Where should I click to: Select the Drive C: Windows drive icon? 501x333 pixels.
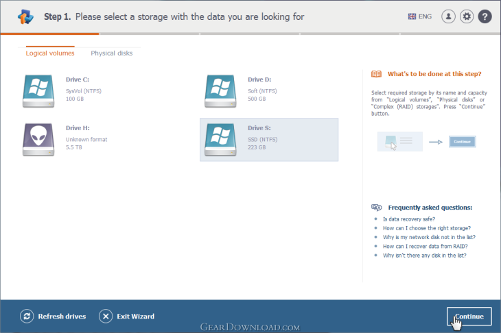pos(38,91)
